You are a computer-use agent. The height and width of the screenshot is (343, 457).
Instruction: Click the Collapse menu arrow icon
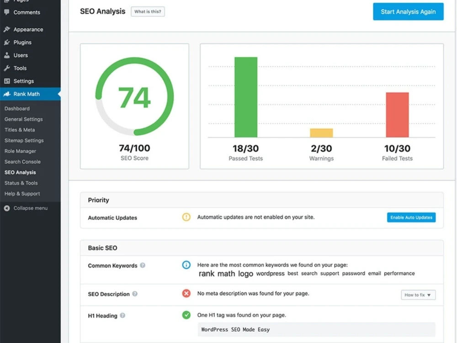tap(7, 208)
